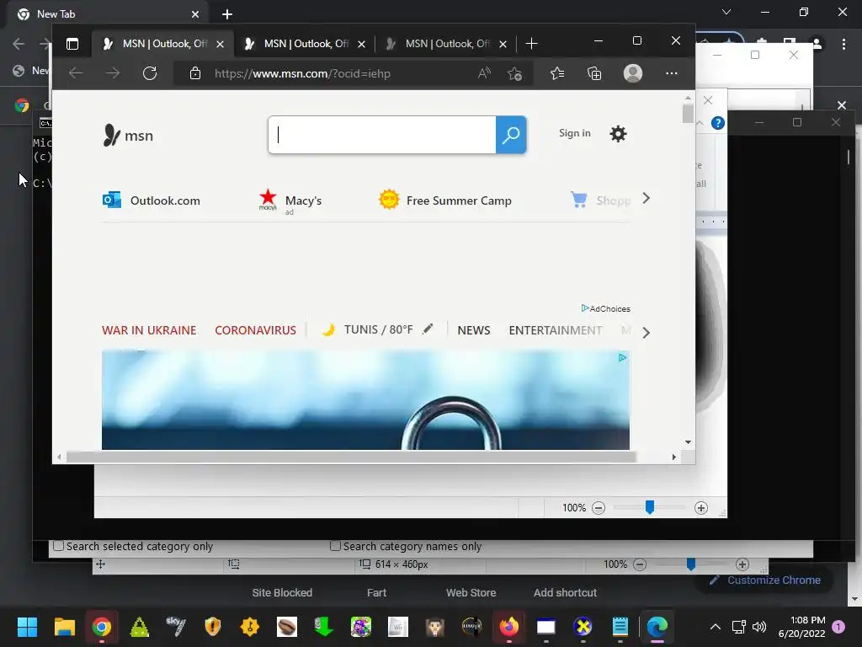Click the padlock banner ad image
Screen dimensions: 862x647
click(x=365, y=400)
